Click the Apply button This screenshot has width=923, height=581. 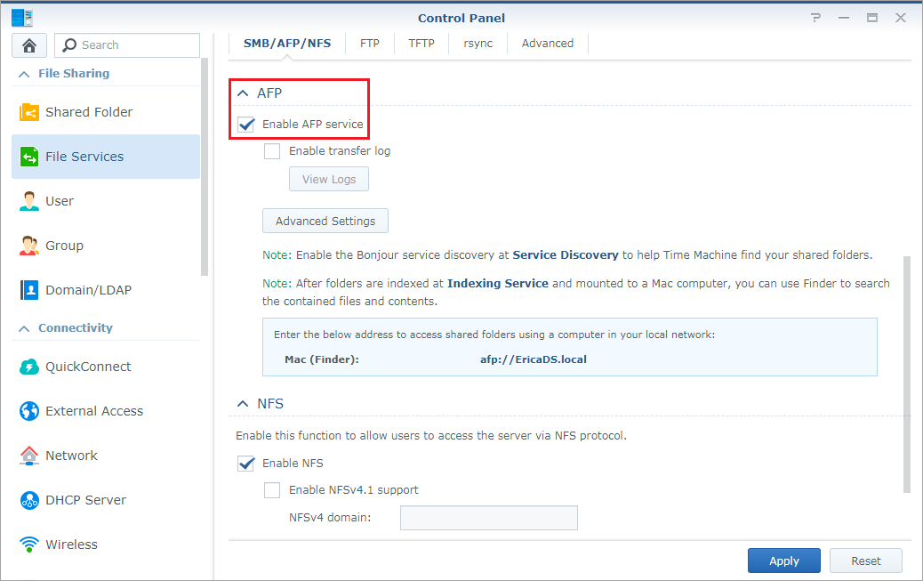coord(784,561)
